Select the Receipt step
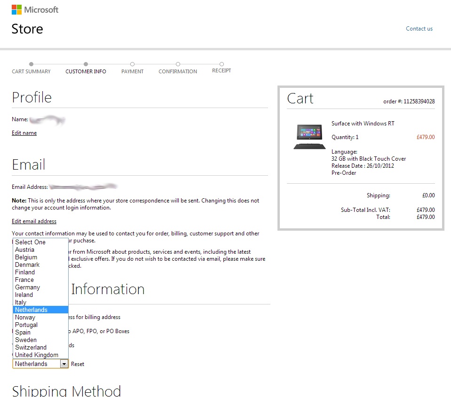The height and width of the screenshot is (397, 451). [222, 70]
